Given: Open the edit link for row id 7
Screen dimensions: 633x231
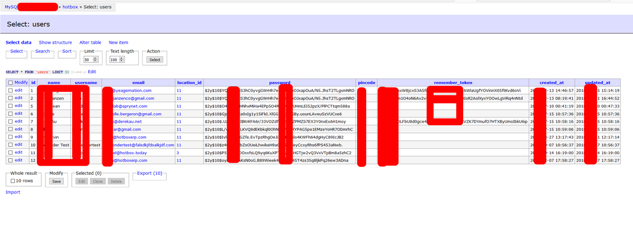Looking at the screenshot, I should 19,122.
